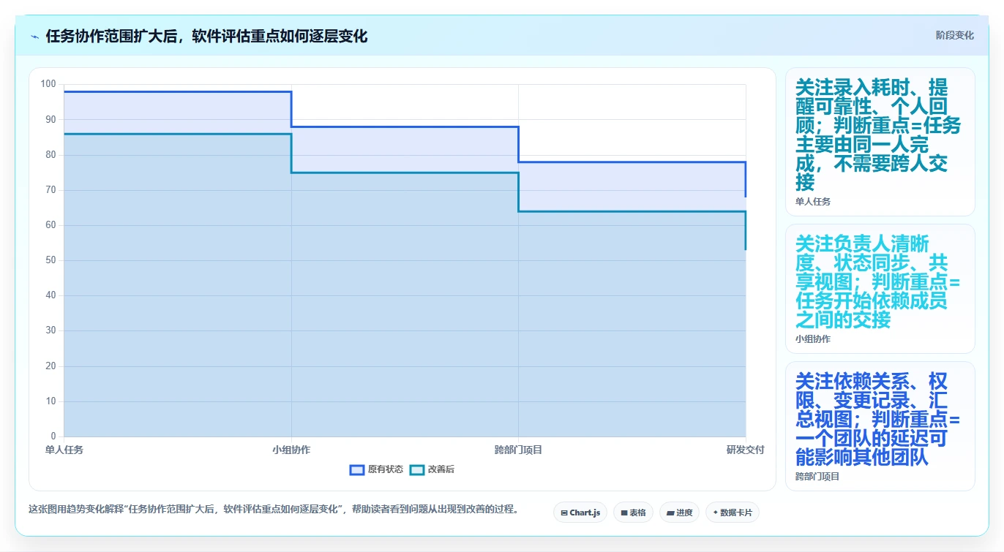Image resolution: width=1004 pixels, height=552 pixels.
Task: Click the 表格 tag
Action: pyautogui.click(x=633, y=513)
